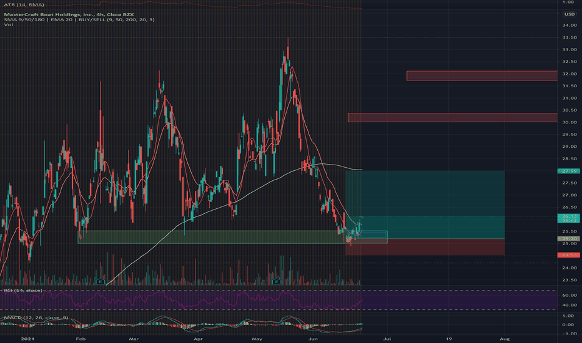Open the USD currency selector

570,14
